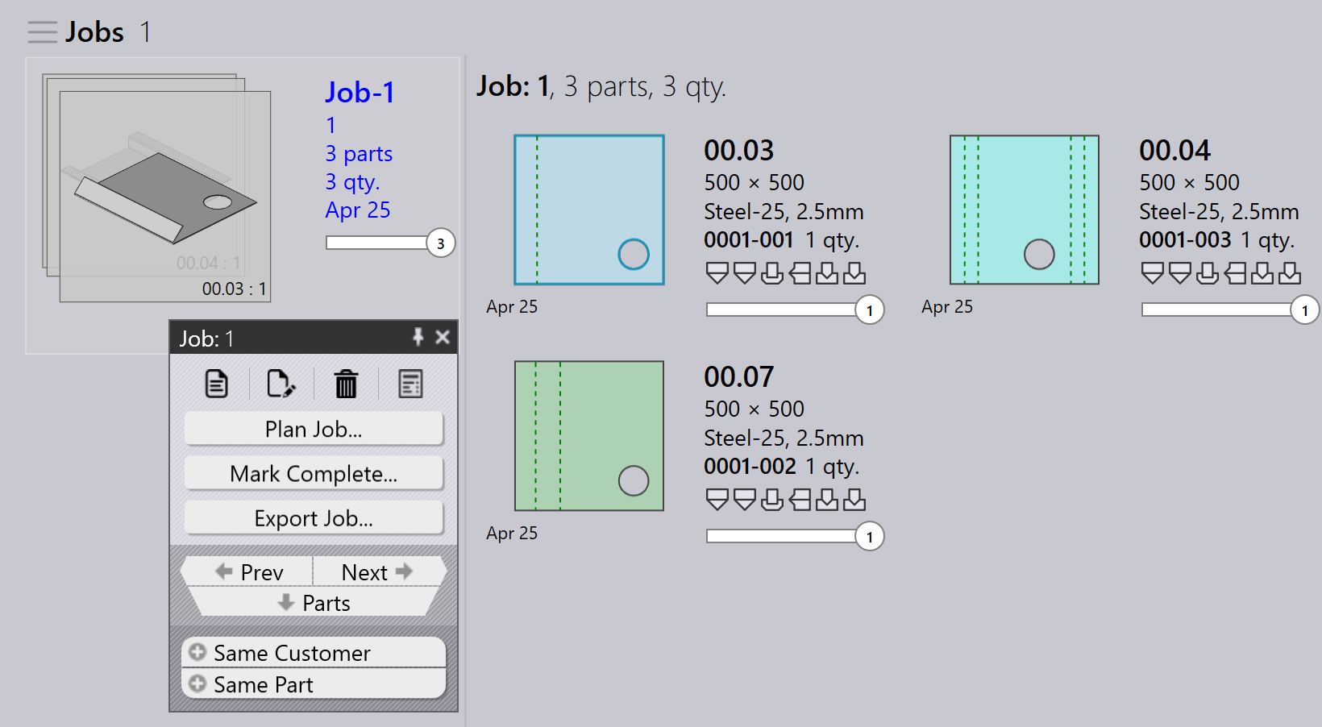The image size is (1322, 727).
Task: Click third process step icon for part 00.07
Action: click(771, 500)
